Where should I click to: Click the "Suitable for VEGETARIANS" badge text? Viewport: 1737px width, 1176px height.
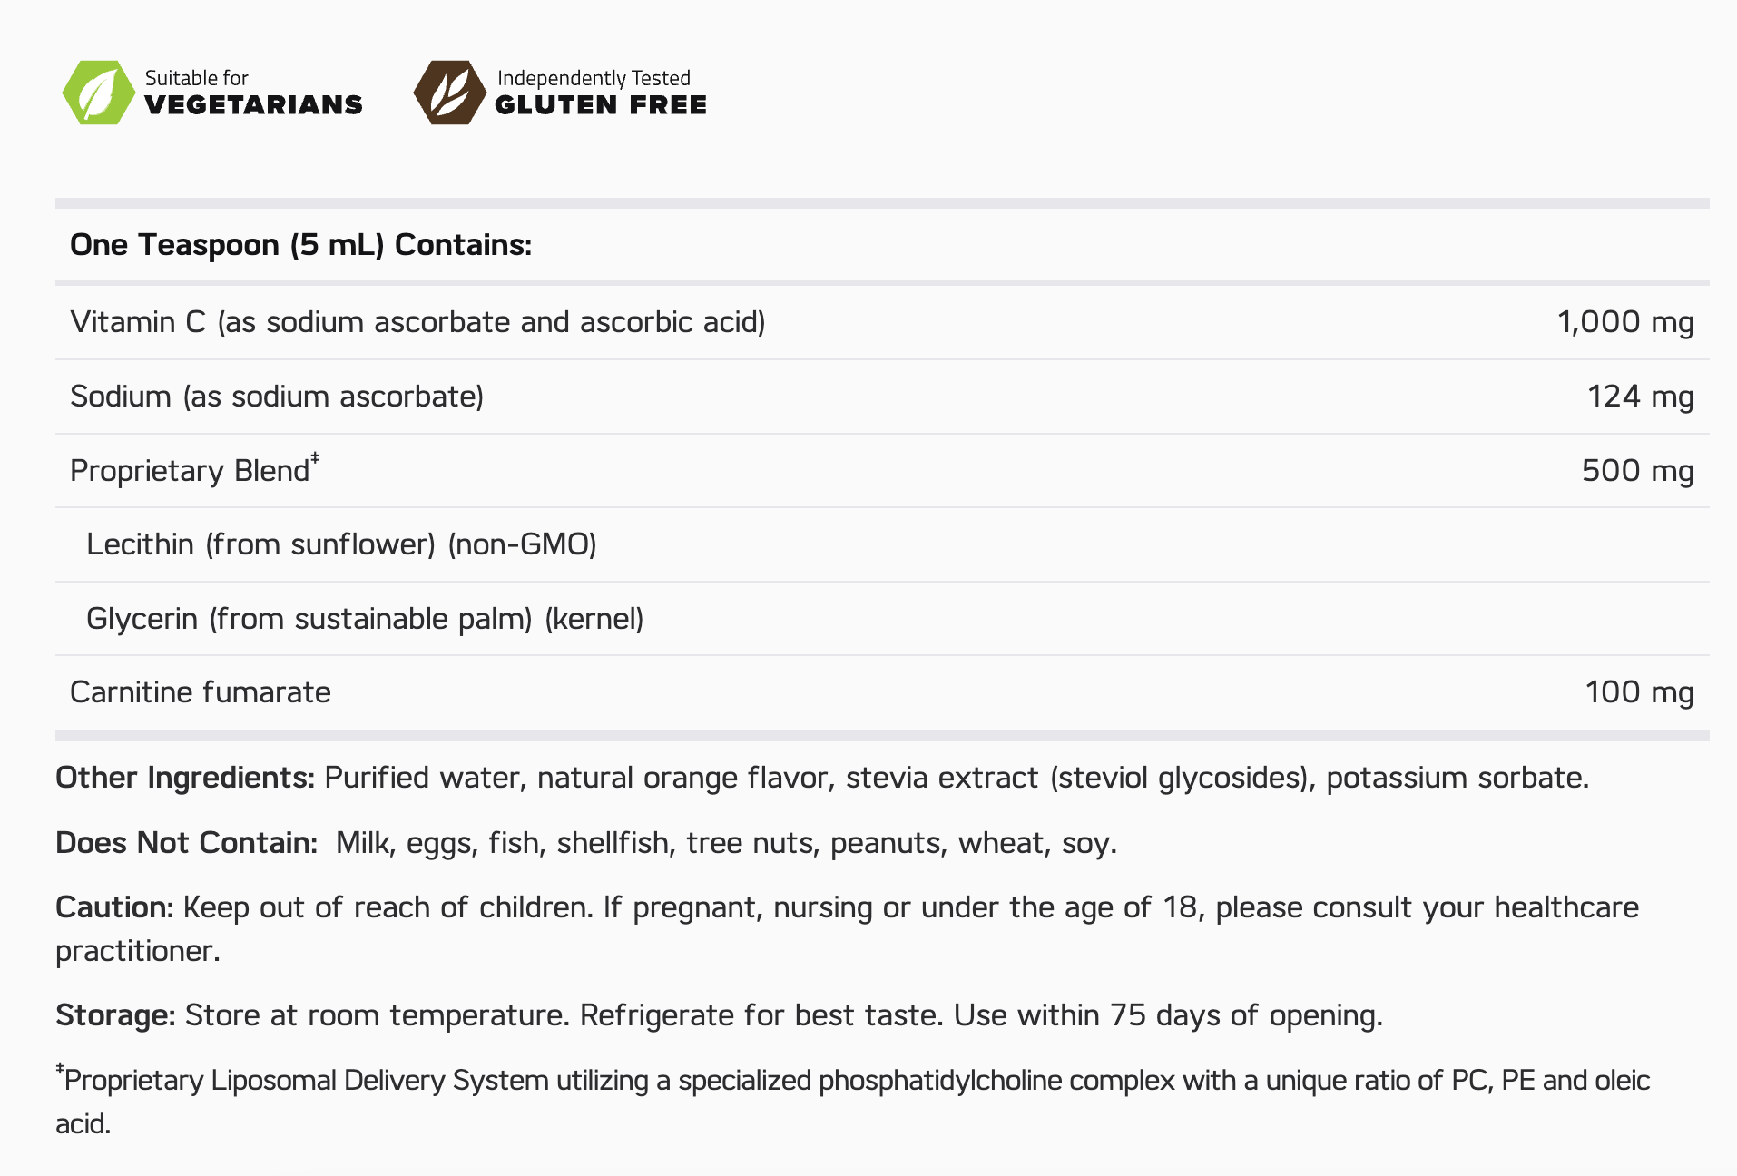click(253, 93)
